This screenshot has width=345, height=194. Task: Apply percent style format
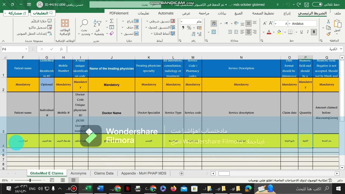click(189, 28)
